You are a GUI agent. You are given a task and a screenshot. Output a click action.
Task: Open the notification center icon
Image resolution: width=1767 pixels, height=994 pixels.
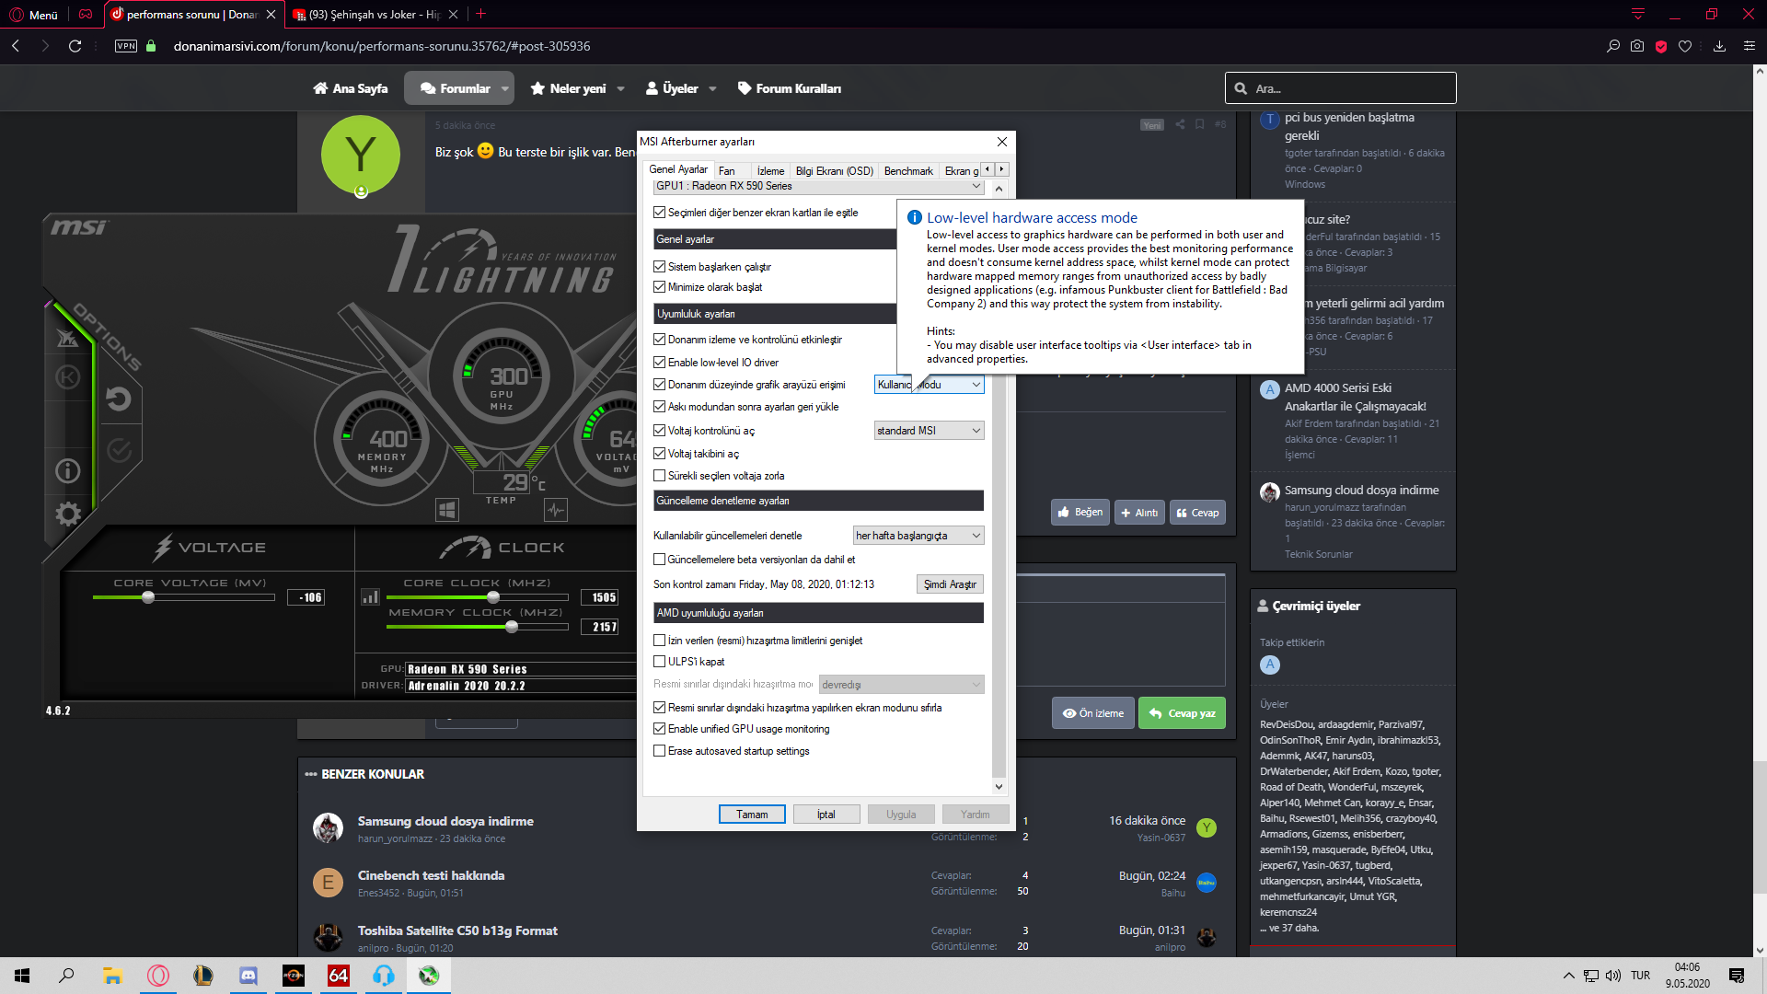pyautogui.click(x=1737, y=976)
